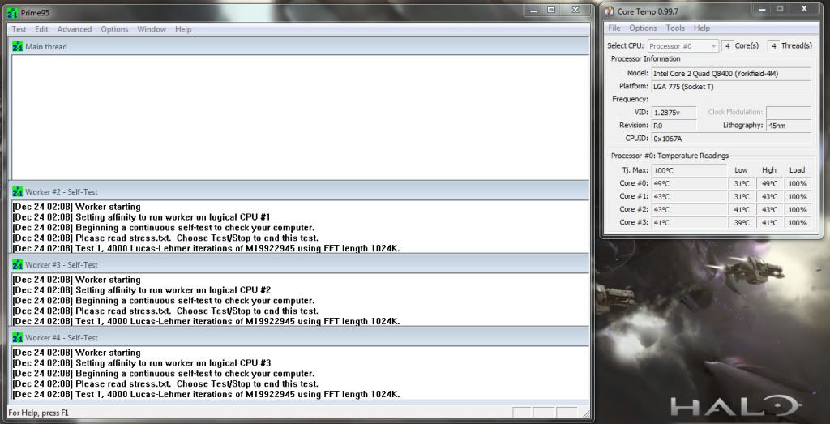The image size is (830, 424).
Task: Close the Prime95 window
Action: click(x=575, y=11)
